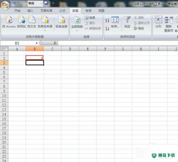Switch to the Formulas (公式) tab
Viewport: 178px width, 162px height.
pyautogui.click(x=62, y=11)
